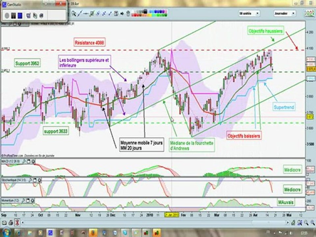Select the horizontal line drawing tool
Viewport: 316px width, 237px height.
tap(86, 13)
